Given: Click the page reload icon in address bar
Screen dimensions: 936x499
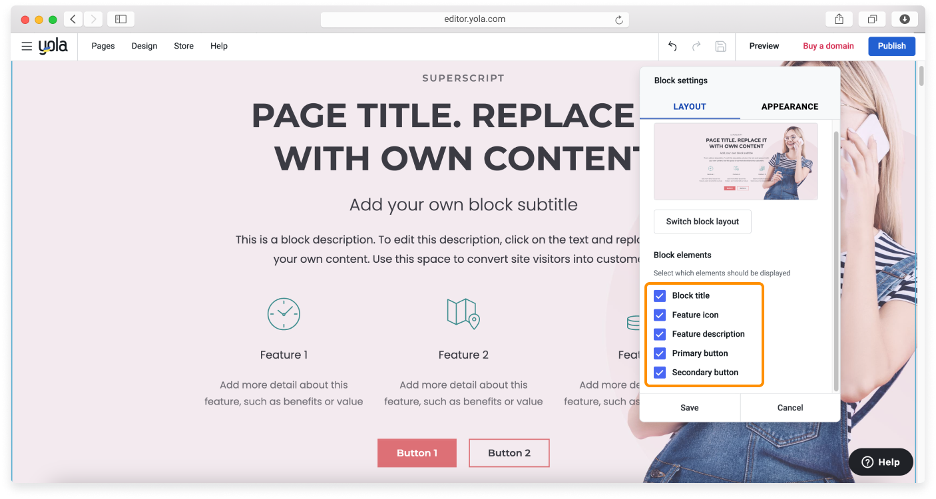Looking at the screenshot, I should [x=619, y=20].
